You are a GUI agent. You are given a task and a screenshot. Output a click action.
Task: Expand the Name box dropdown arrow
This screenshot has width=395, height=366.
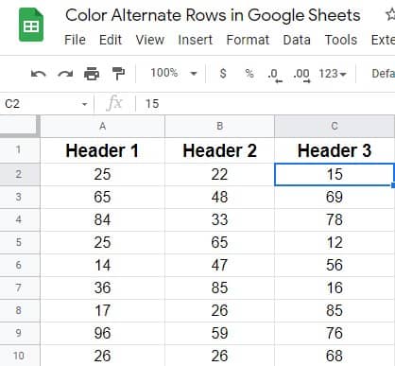[84, 104]
